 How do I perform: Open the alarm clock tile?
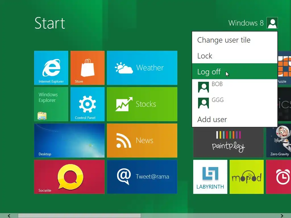tap(278, 177)
